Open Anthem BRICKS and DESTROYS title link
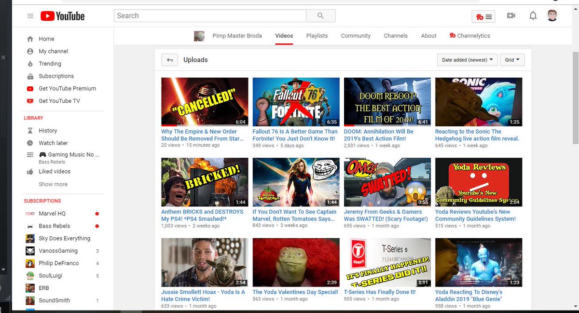This screenshot has height=313, width=579. pos(202,215)
